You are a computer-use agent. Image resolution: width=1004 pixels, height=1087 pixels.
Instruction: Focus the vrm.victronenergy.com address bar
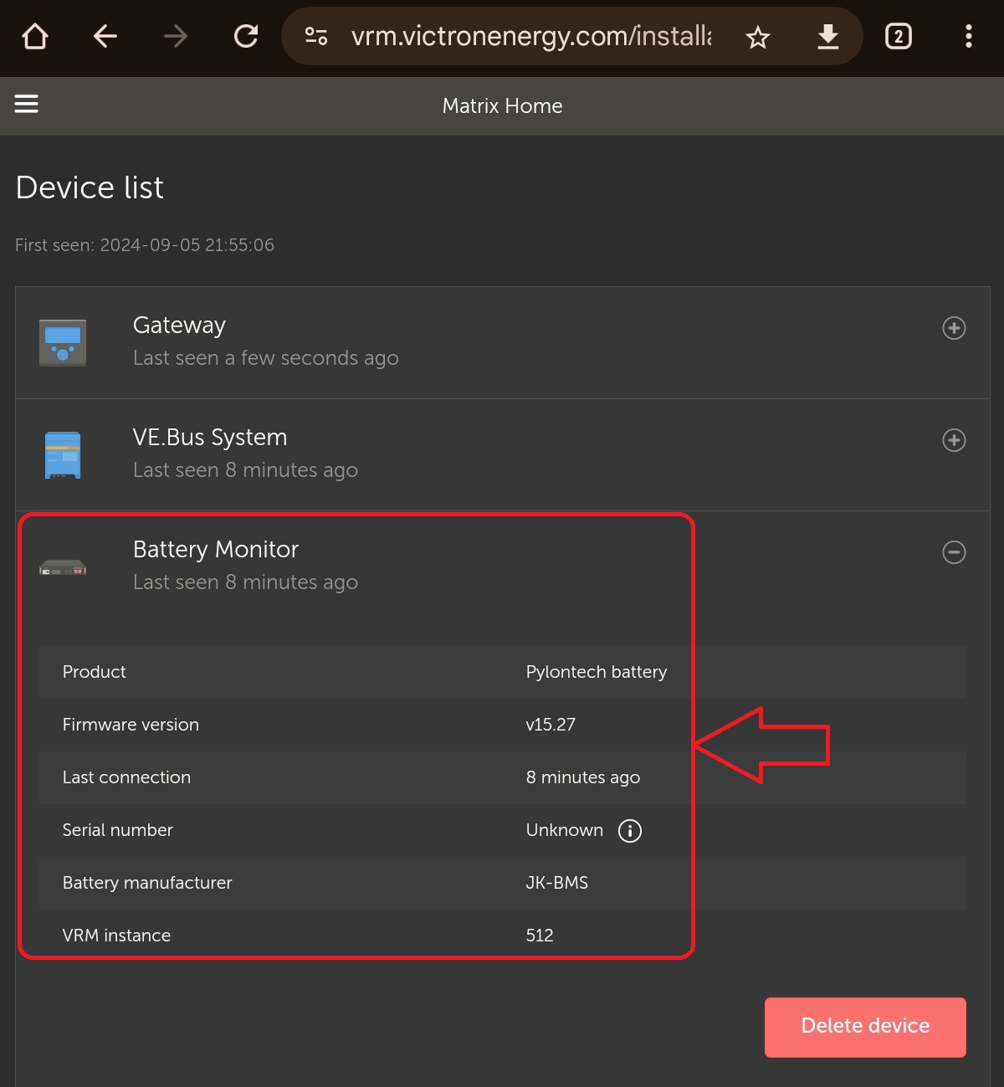tap(531, 36)
